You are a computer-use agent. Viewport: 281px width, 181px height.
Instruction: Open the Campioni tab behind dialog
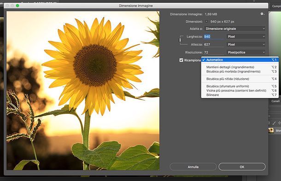click(276, 6)
